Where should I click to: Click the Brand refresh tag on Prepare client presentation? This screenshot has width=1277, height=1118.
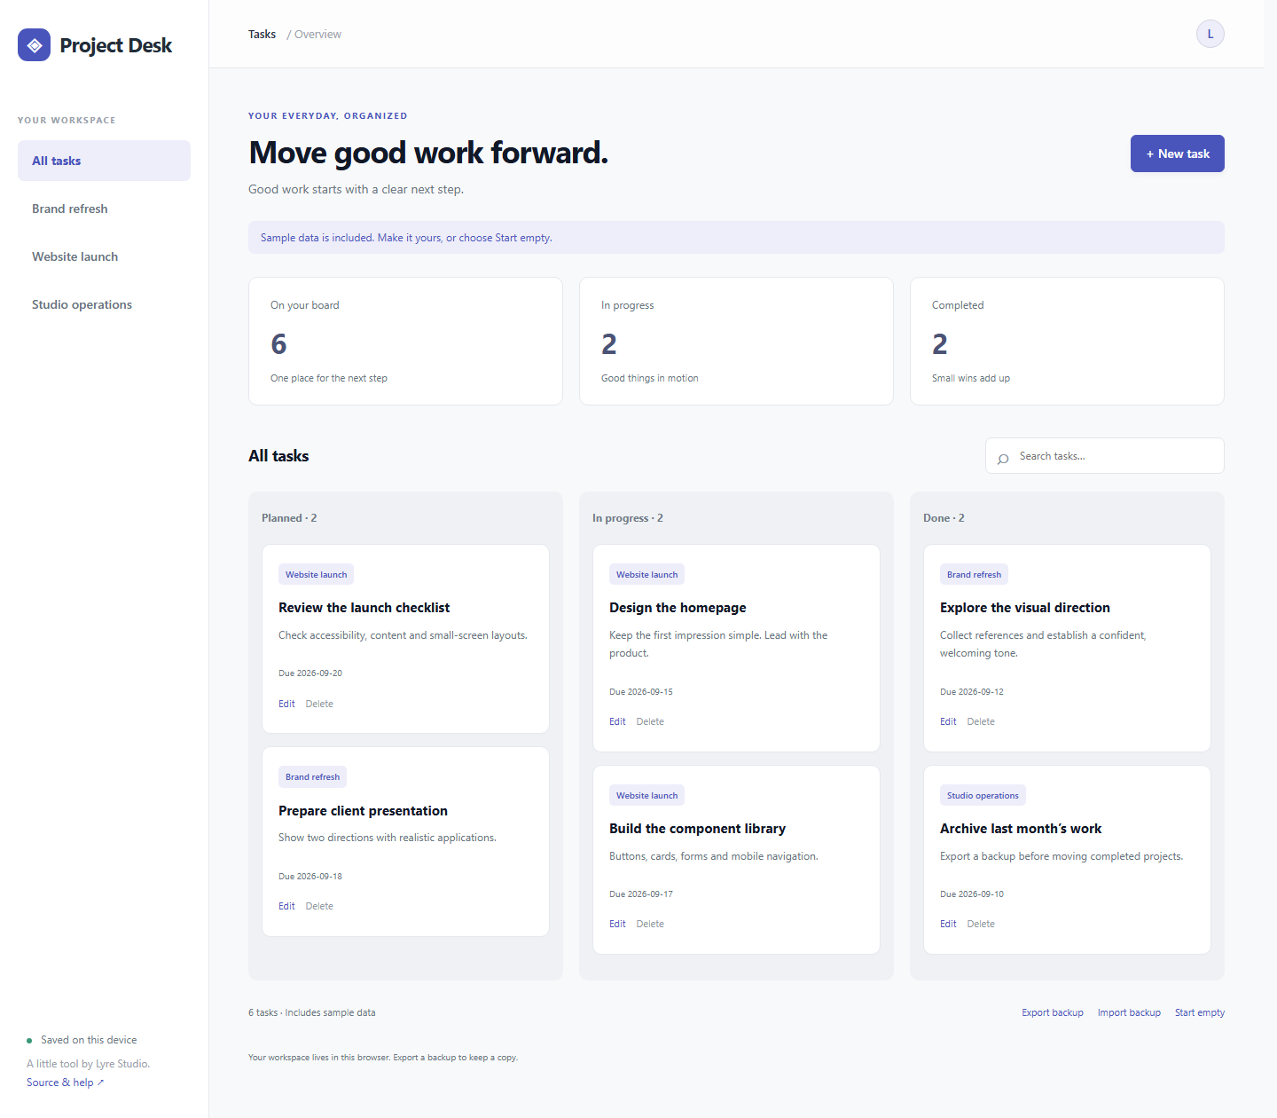pos(312,777)
